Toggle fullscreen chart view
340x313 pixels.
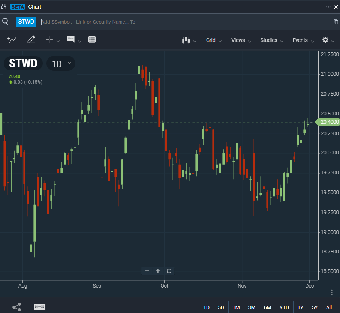click(169, 271)
